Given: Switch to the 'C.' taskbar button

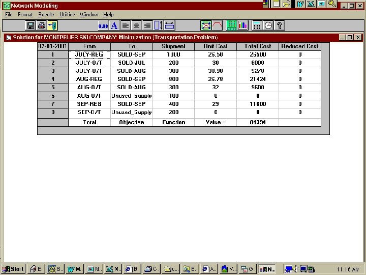Looking at the screenshot, I should tap(151, 269).
